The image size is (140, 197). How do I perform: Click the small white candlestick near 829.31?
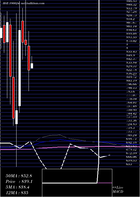tap(32, 66)
